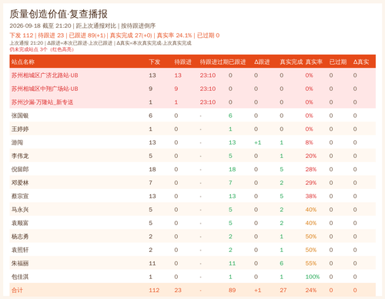Click the 站点名称 column header

[x=23, y=62]
